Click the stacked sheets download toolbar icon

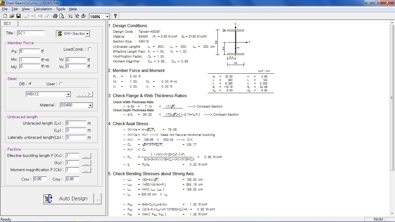click(x=83, y=16)
